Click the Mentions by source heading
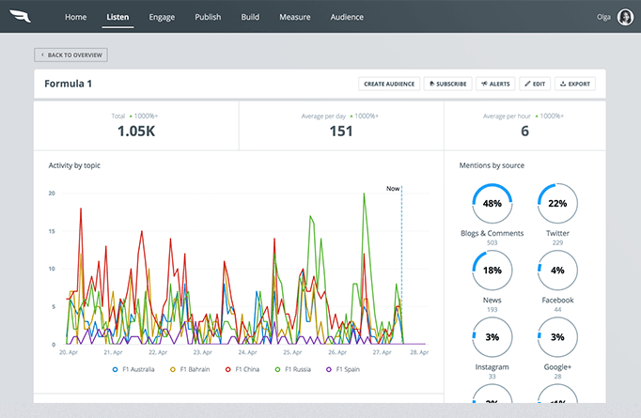The width and height of the screenshot is (641, 418). [492, 165]
